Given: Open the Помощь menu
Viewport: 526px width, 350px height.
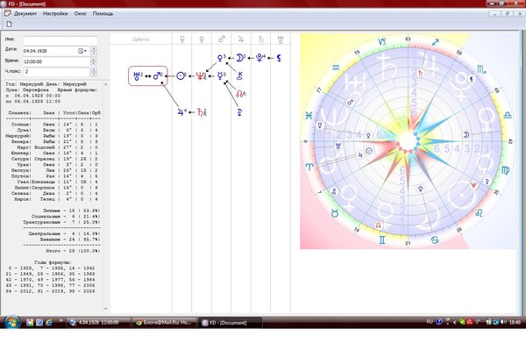Looking at the screenshot, I should pos(103,14).
